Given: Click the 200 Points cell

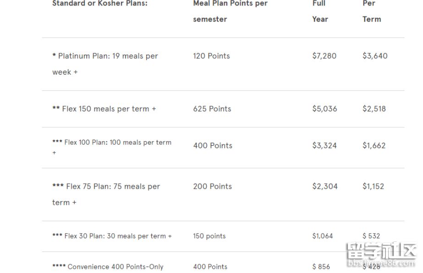Looking at the screenshot, I should click(x=212, y=186).
